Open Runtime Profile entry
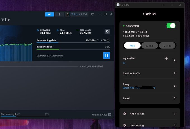Viewport: 190px width, 129px height. [x=150, y=73]
